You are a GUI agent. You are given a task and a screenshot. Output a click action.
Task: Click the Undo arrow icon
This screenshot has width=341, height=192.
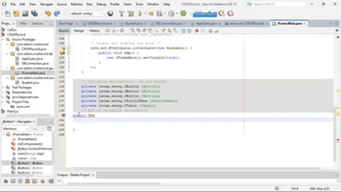point(48,14)
